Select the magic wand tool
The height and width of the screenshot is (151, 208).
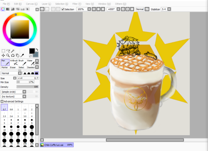13,51
